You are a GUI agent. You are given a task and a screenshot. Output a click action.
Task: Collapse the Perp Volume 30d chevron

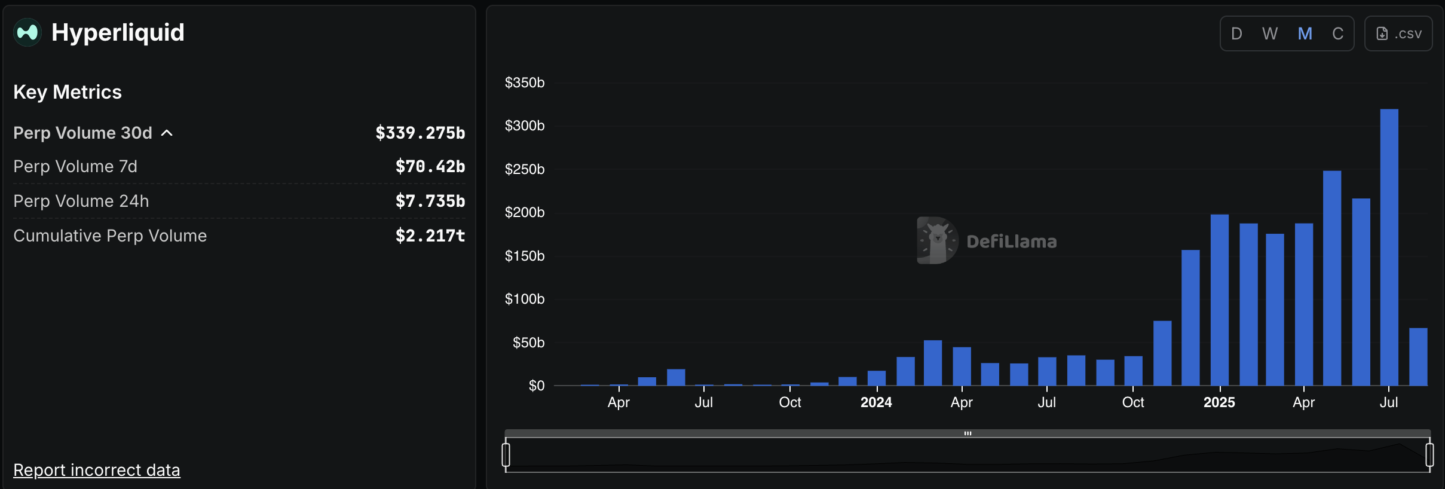pos(167,133)
